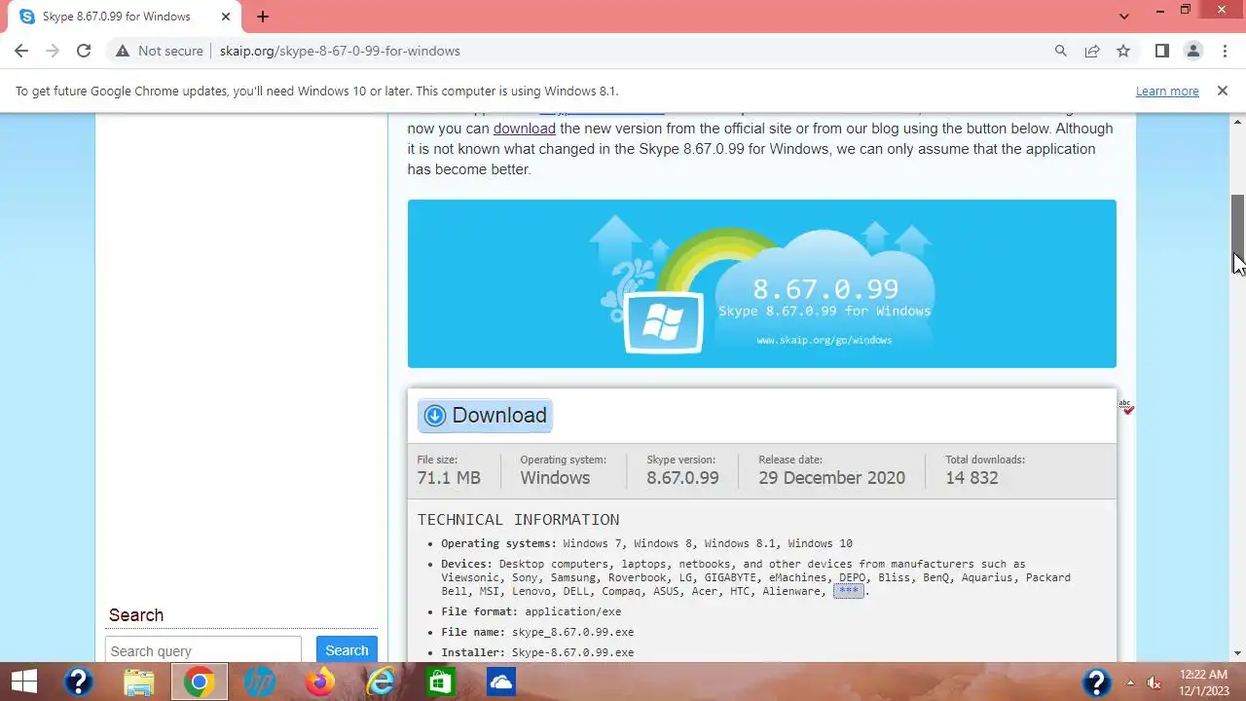The image size is (1246, 701).
Task: Select installer name Skype-8.67.0.99.exe
Action: point(572,652)
